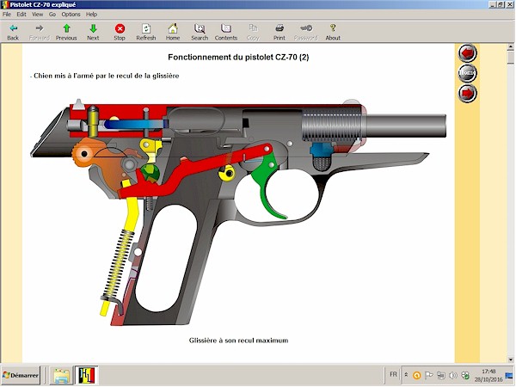Click the Démarrer start button
The height and width of the screenshot is (387, 516).
click(21, 375)
